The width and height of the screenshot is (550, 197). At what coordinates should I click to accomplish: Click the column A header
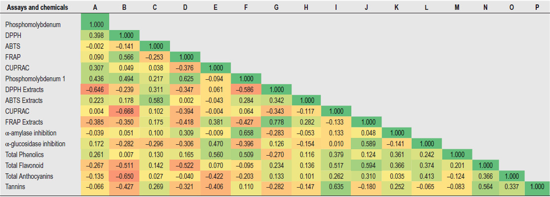[94, 8]
